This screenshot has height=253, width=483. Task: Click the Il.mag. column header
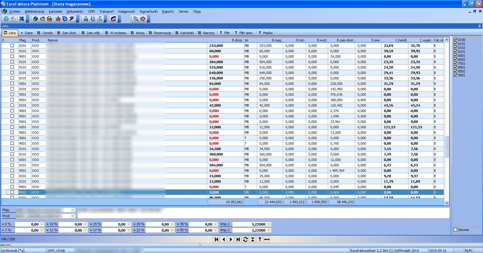click(270, 40)
